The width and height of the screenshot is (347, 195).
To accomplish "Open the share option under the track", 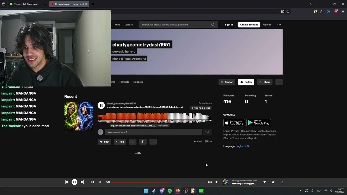I will [133, 142].
